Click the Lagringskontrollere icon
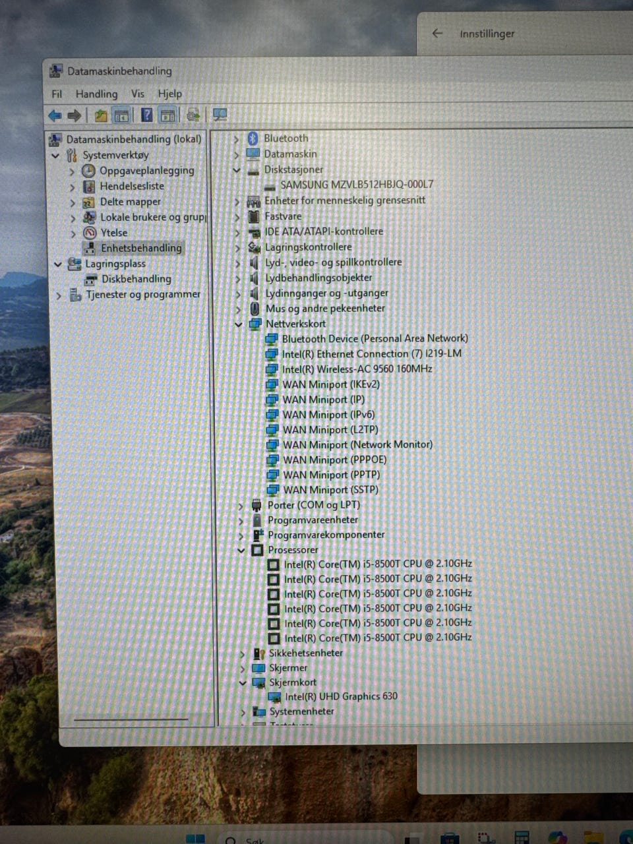This screenshot has height=844, width=633. (x=255, y=247)
